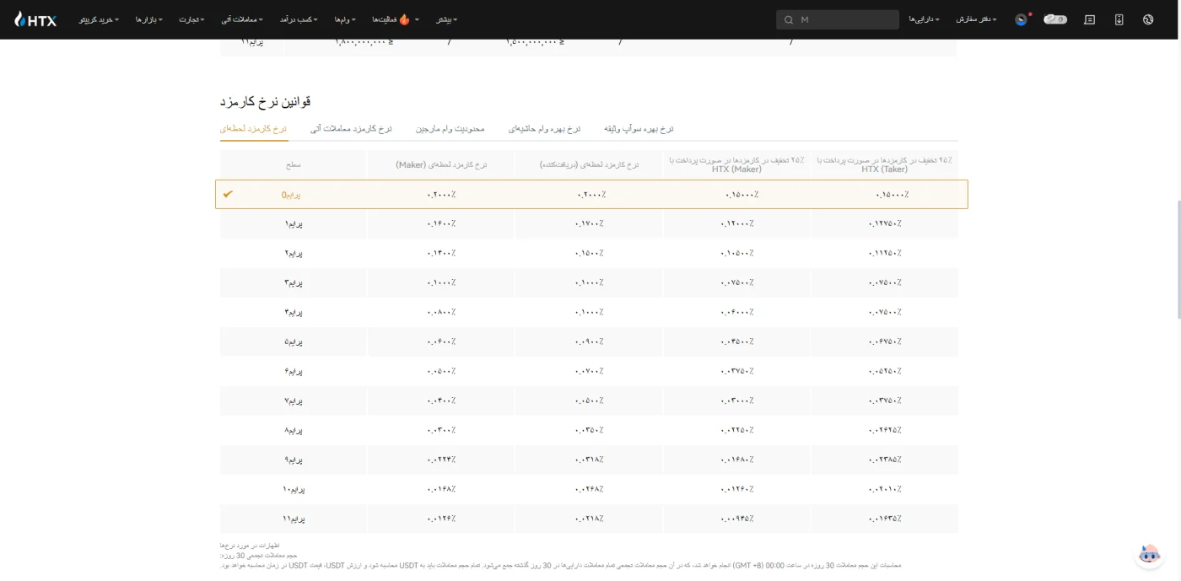Viewport: 1181px width, 581px height.
Task: Switch to محدودیت وام مارجین tab
Action: pyautogui.click(x=450, y=129)
